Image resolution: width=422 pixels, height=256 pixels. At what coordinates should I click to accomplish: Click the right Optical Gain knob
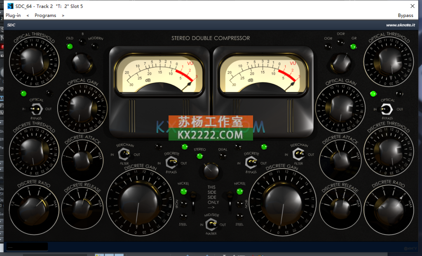pos(340,108)
